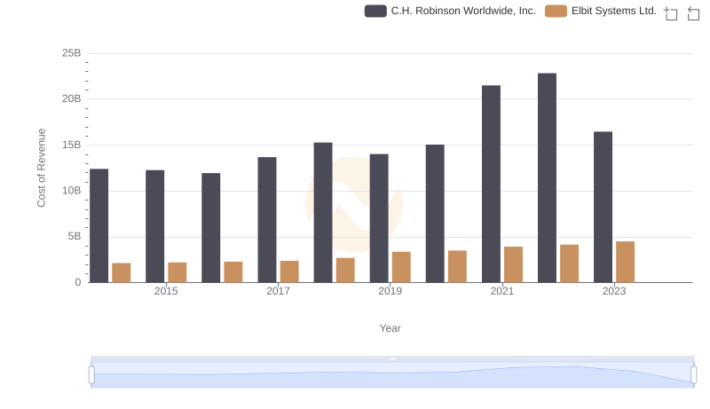Click the C.H. Robinson bar for 2018
The image size is (710, 409).
[x=323, y=213]
